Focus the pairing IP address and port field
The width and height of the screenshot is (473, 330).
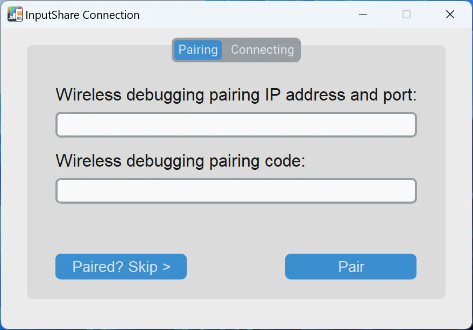(x=236, y=125)
